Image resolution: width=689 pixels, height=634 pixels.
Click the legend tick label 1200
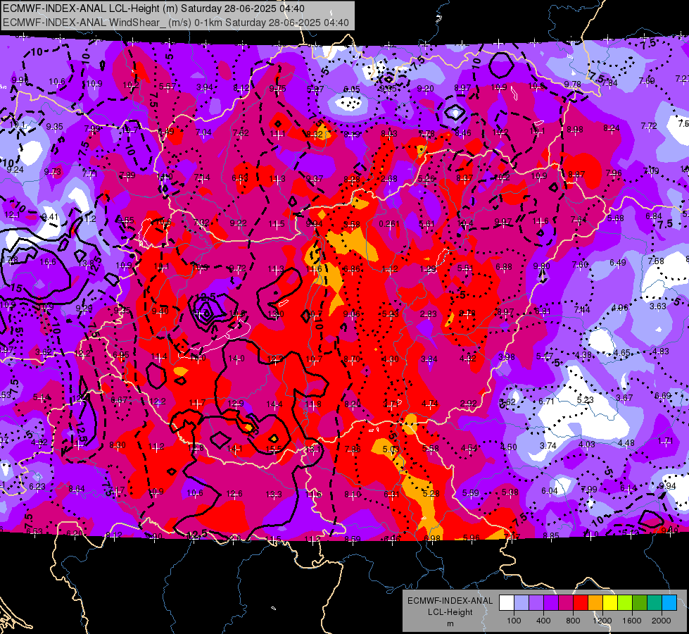tap(602, 621)
